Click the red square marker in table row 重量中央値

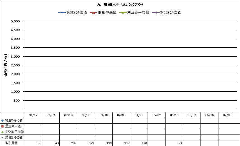tap(2, 126)
